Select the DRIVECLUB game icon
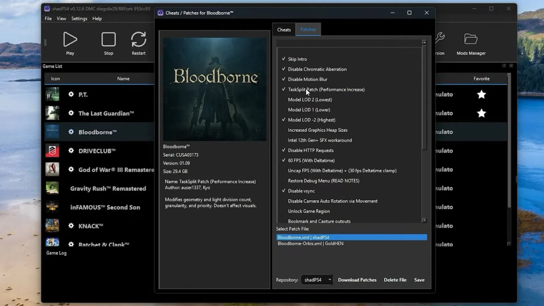 [x=52, y=151]
